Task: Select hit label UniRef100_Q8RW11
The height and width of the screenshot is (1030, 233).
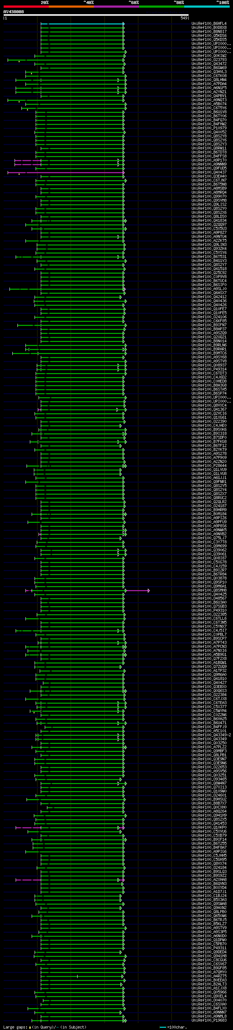Action: (x=209, y=148)
